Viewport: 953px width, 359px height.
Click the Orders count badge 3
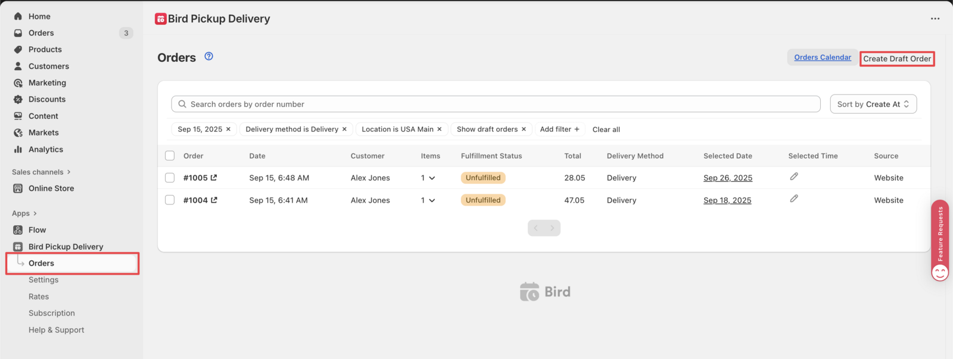tap(126, 33)
